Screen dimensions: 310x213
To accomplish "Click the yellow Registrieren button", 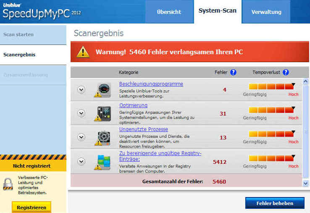I will tap(32, 207).
